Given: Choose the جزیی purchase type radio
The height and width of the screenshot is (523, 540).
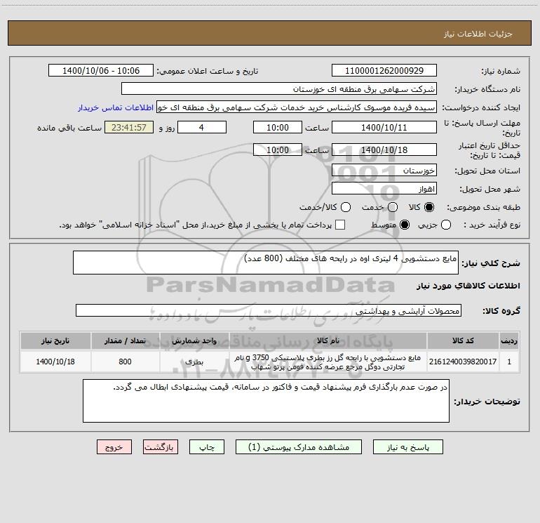Looking at the screenshot, I should click(445, 225).
